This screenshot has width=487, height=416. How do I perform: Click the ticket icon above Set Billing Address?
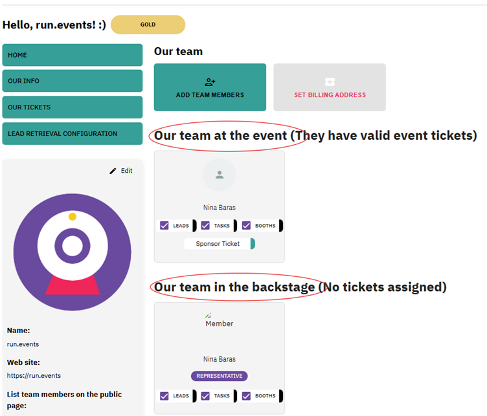(330, 82)
